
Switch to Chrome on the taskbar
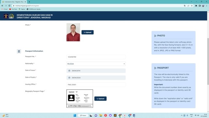tap(120, 115)
